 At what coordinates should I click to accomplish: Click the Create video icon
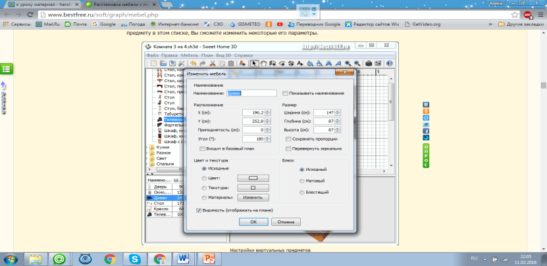(x=377, y=63)
